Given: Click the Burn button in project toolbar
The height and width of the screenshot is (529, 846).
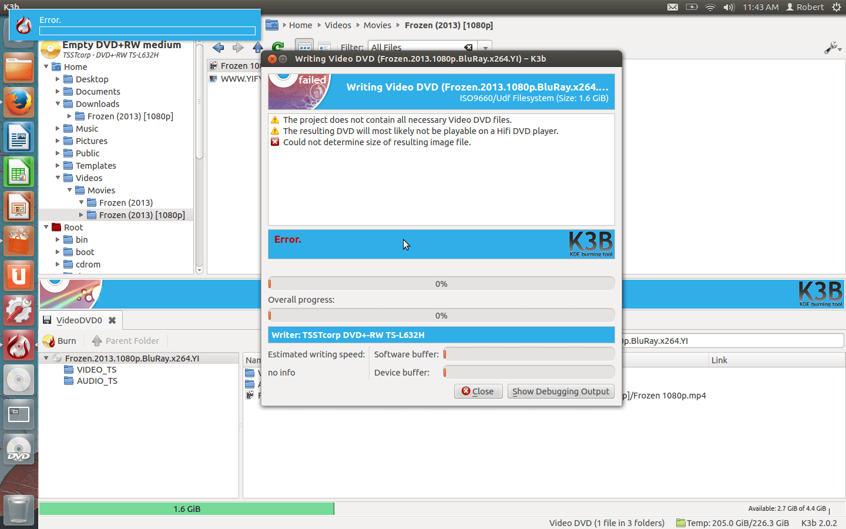Looking at the screenshot, I should tap(60, 341).
